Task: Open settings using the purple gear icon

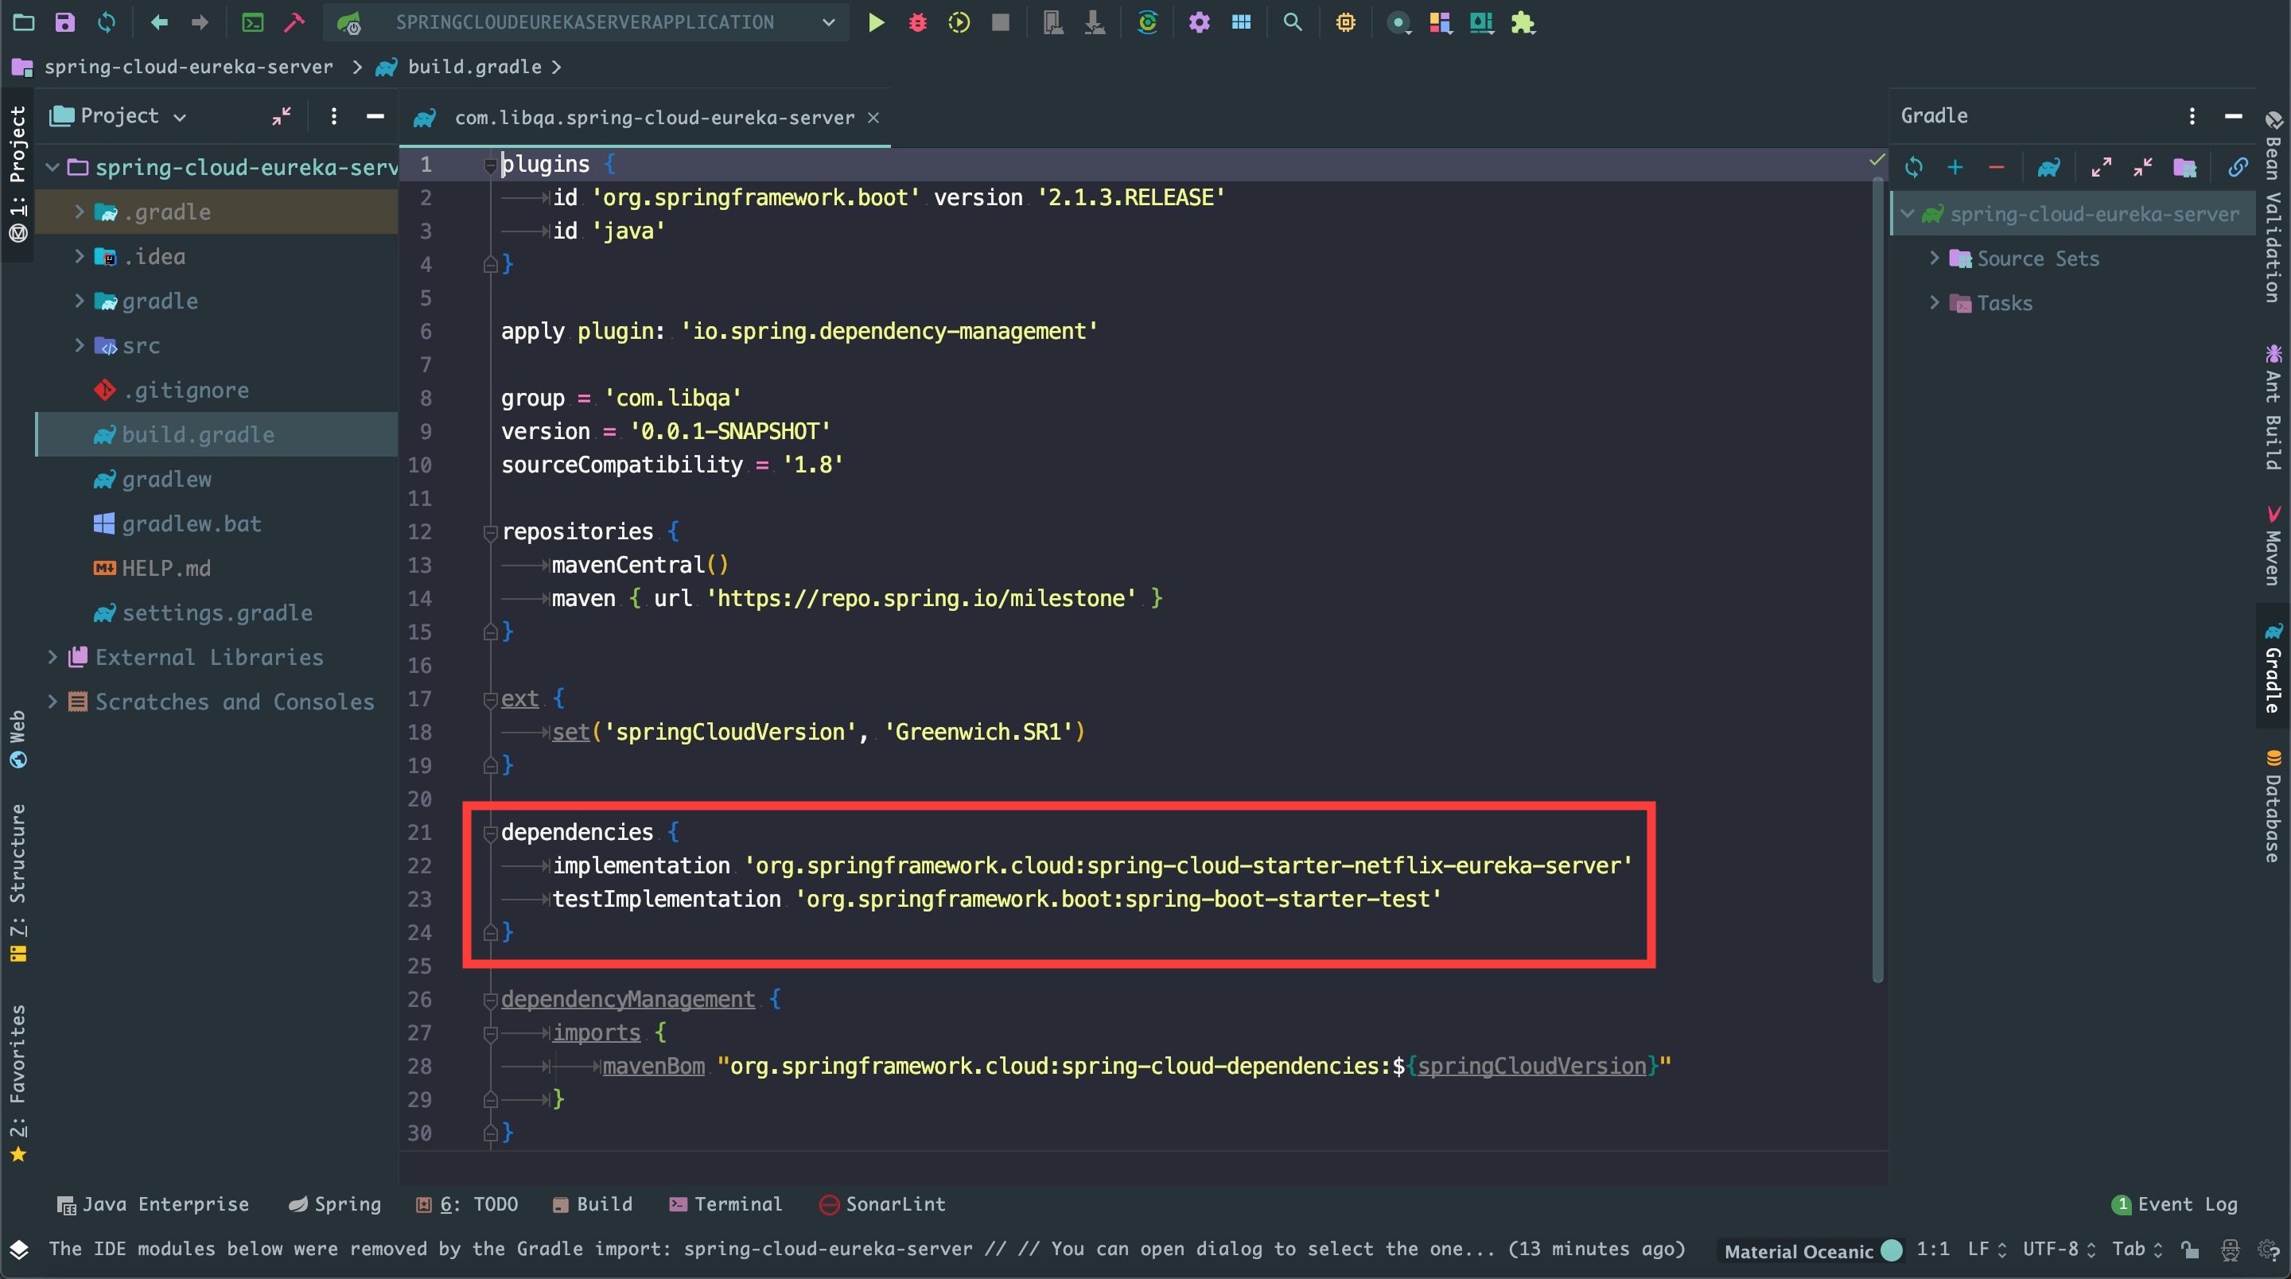Action: point(1199,22)
